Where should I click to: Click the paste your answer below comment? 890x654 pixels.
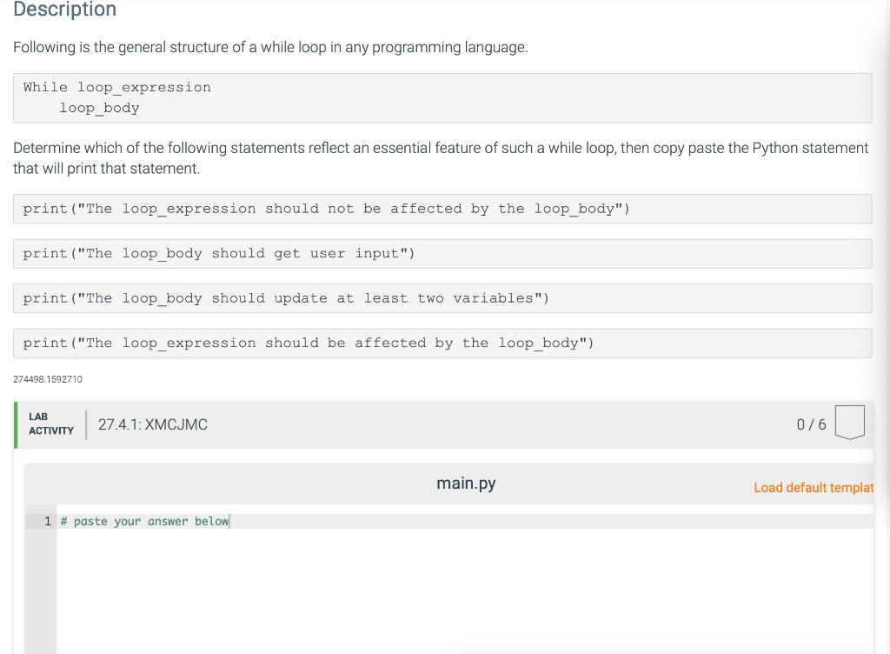pyautogui.click(x=143, y=521)
